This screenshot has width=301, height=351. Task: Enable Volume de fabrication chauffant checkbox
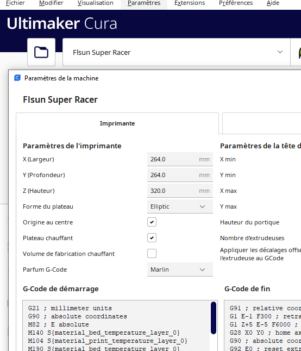tap(152, 254)
